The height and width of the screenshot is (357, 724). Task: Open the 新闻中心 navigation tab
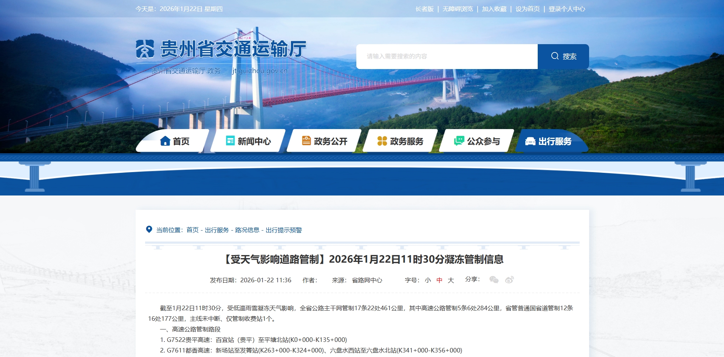coord(248,141)
